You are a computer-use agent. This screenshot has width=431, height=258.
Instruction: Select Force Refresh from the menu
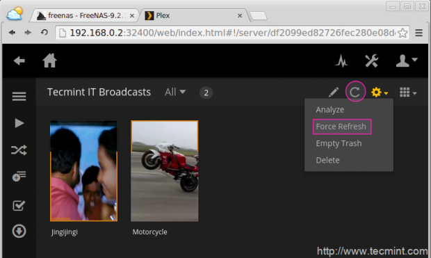pyautogui.click(x=341, y=127)
